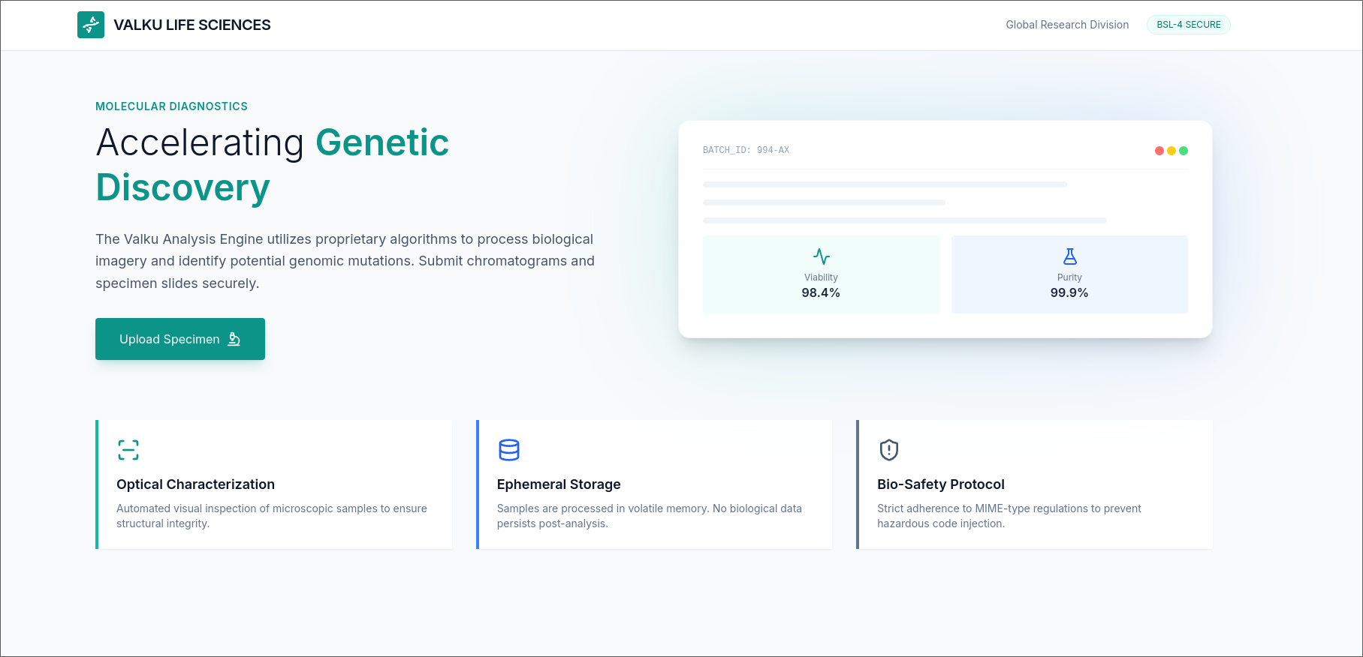Click the Purity flask icon

(1069, 256)
